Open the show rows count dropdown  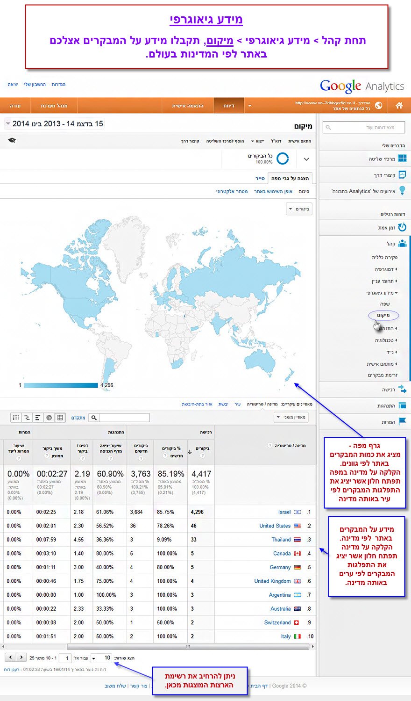[x=101, y=658]
